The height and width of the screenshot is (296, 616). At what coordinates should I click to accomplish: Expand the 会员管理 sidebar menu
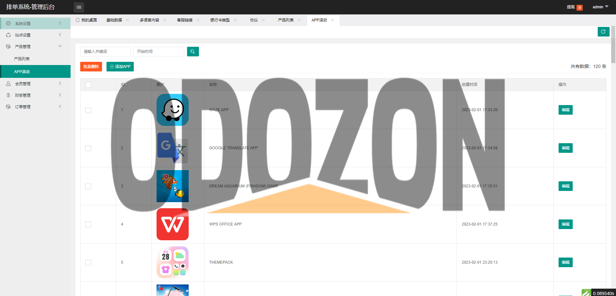(35, 84)
